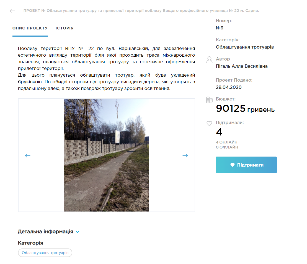Support the project with Підтримати button
Viewport: 307px width, 264px height.
[x=246, y=165]
